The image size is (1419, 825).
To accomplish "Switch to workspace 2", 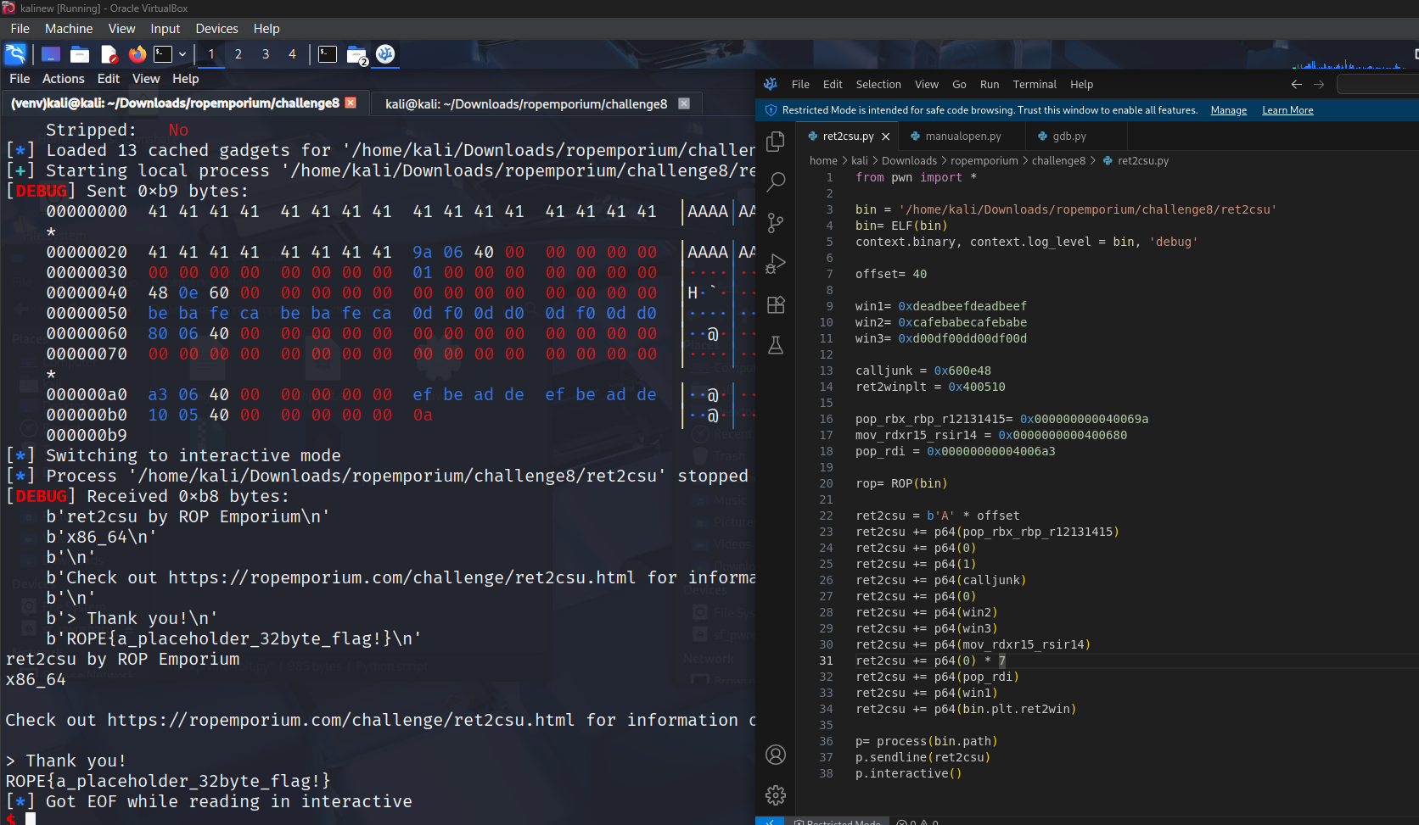I will [238, 54].
